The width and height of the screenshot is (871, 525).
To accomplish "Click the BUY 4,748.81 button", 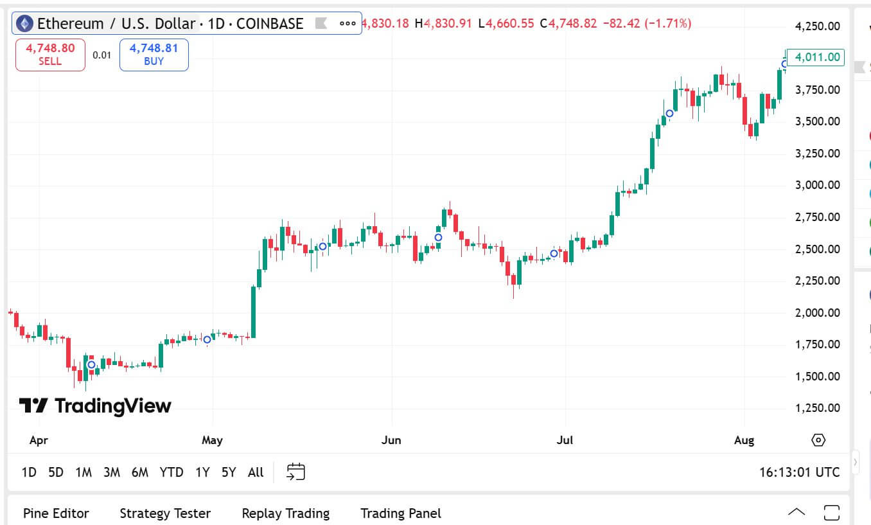I will coord(153,55).
